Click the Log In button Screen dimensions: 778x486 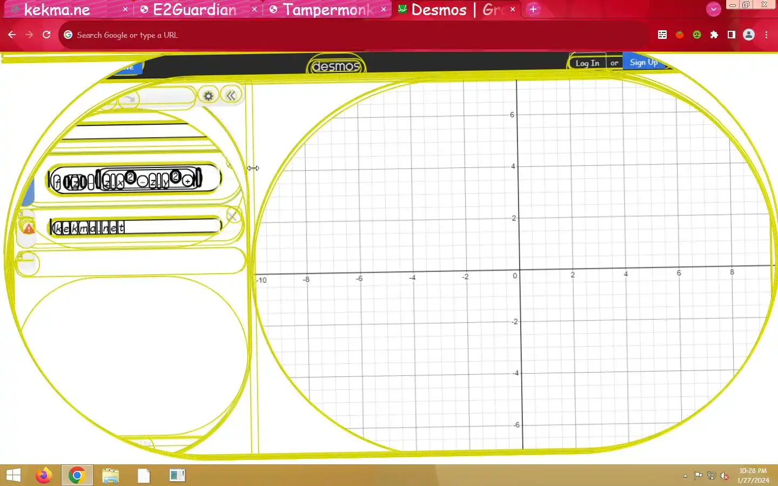click(x=587, y=63)
